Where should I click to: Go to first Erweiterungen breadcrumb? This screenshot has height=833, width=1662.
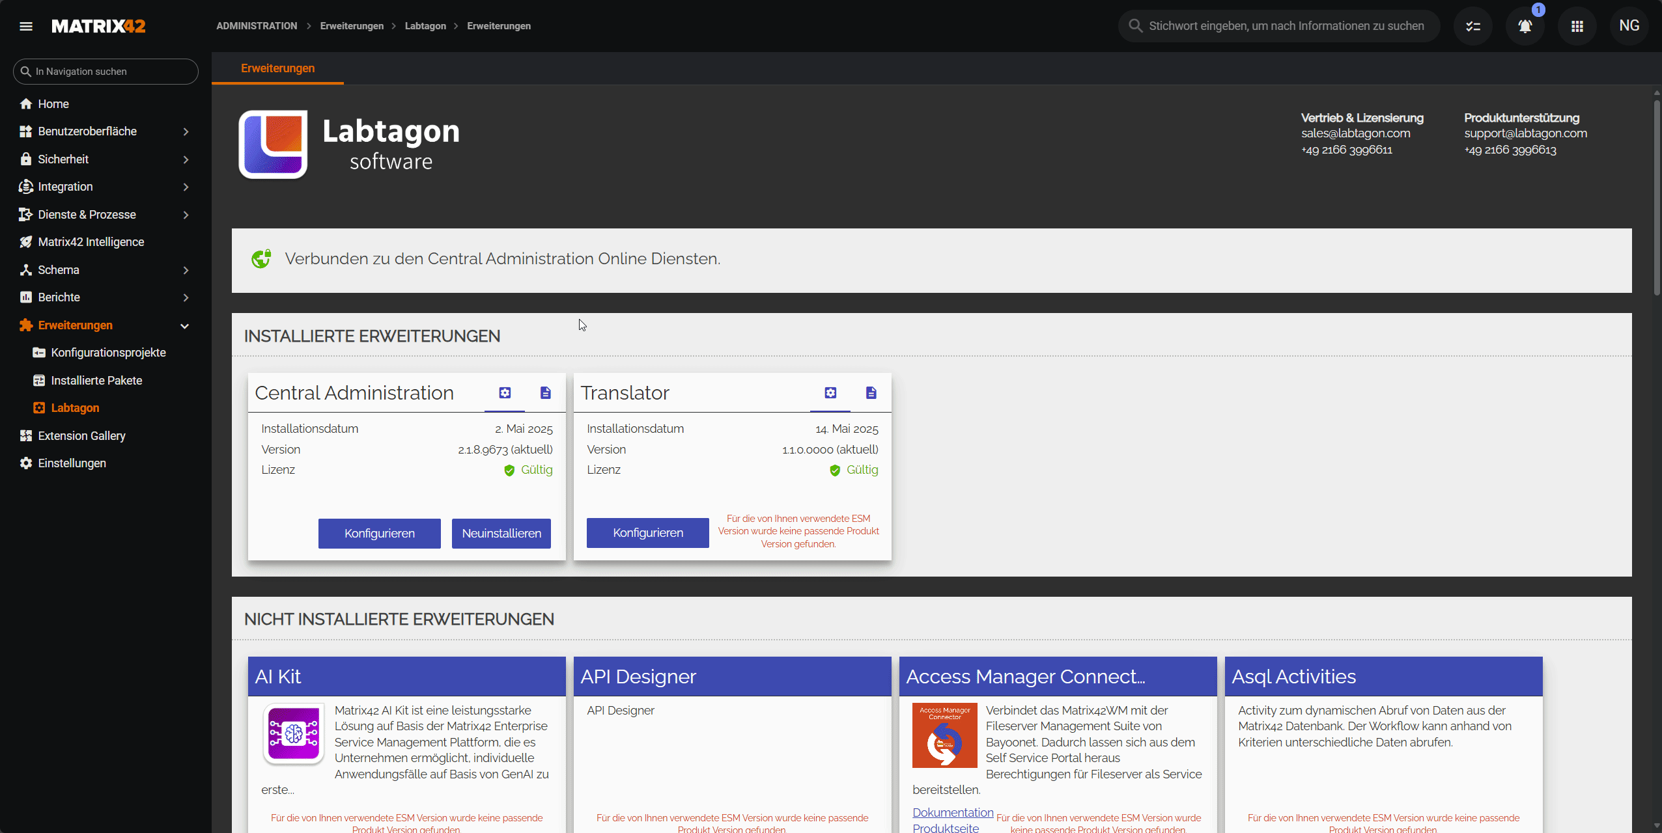(352, 26)
